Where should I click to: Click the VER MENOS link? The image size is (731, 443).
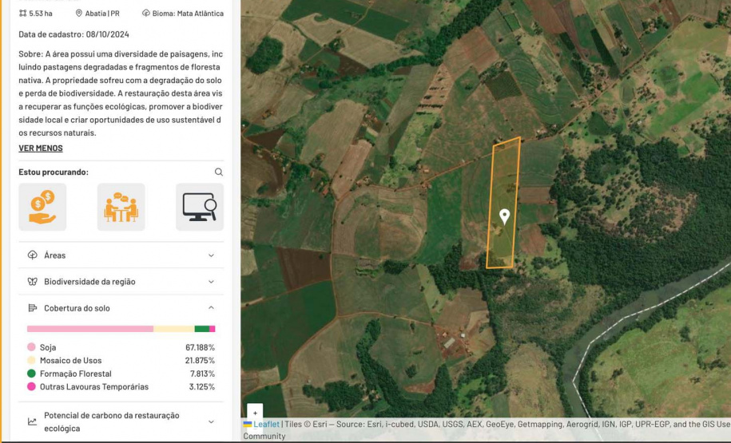click(x=41, y=148)
